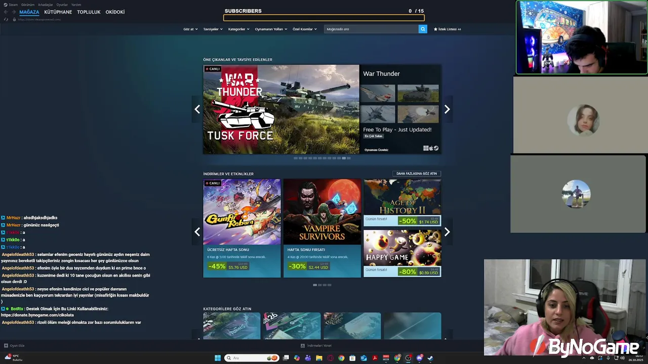648x364 pixels.
Task: Click Oyun Ekle add game button
Action: pyautogui.click(x=14, y=346)
